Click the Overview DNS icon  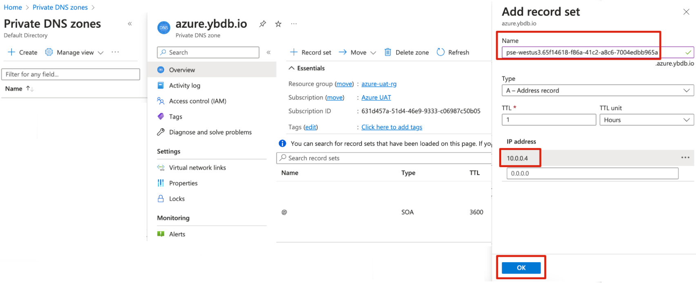[x=161, y=70]
